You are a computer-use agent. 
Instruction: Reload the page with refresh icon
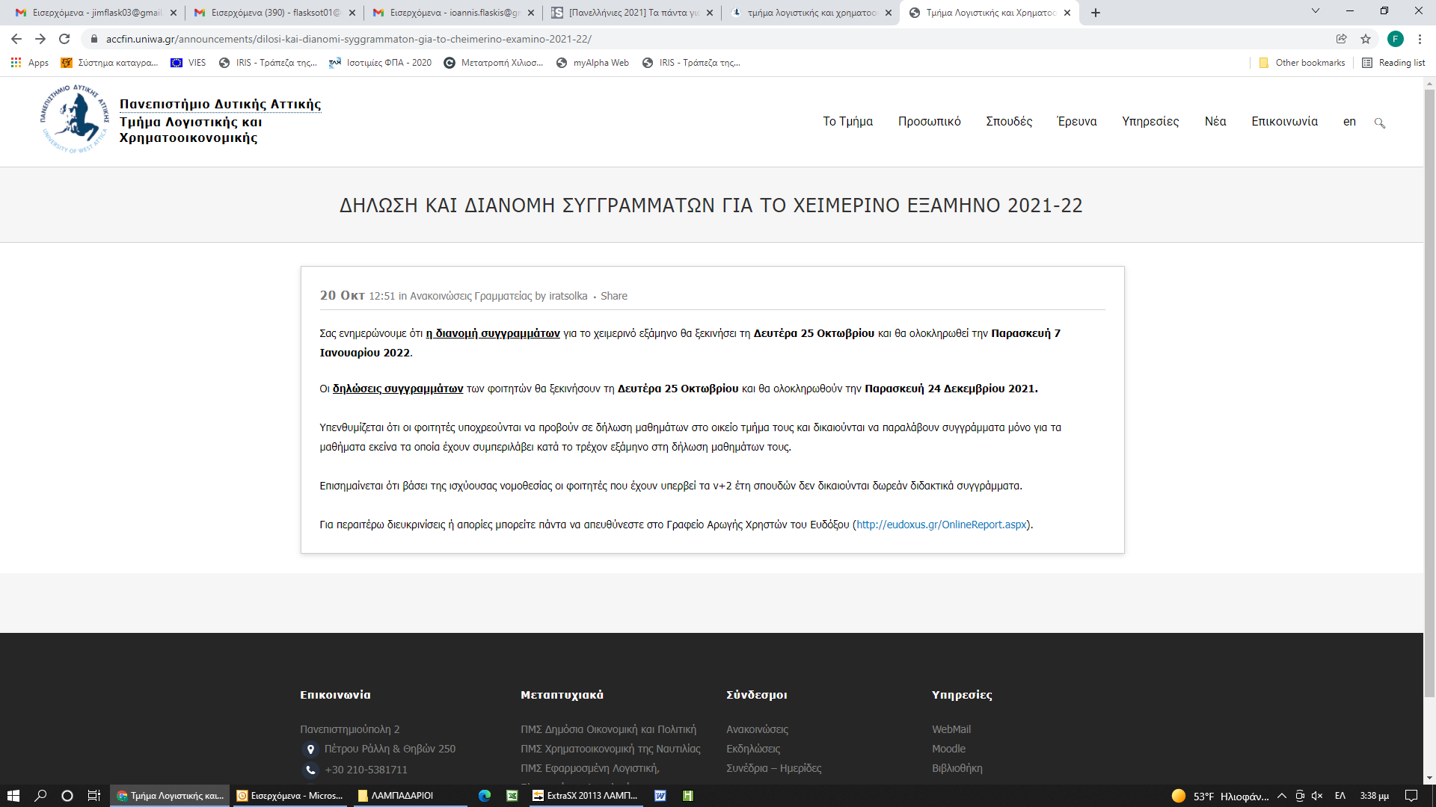pyautogui.click(x=64, y=39)
